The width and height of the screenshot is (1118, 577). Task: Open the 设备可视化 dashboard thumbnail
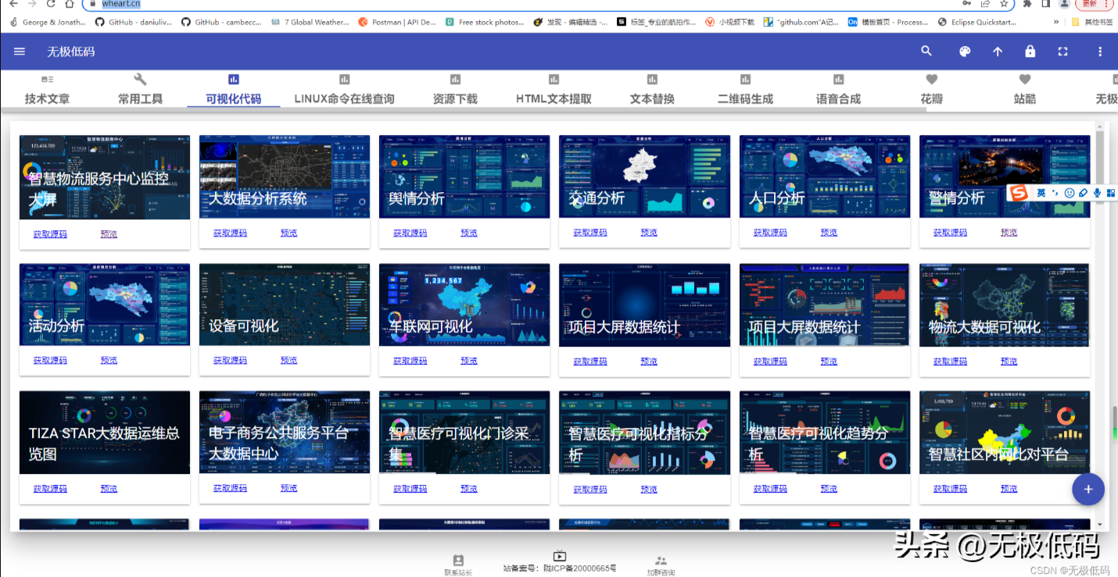tap(285, 305)
